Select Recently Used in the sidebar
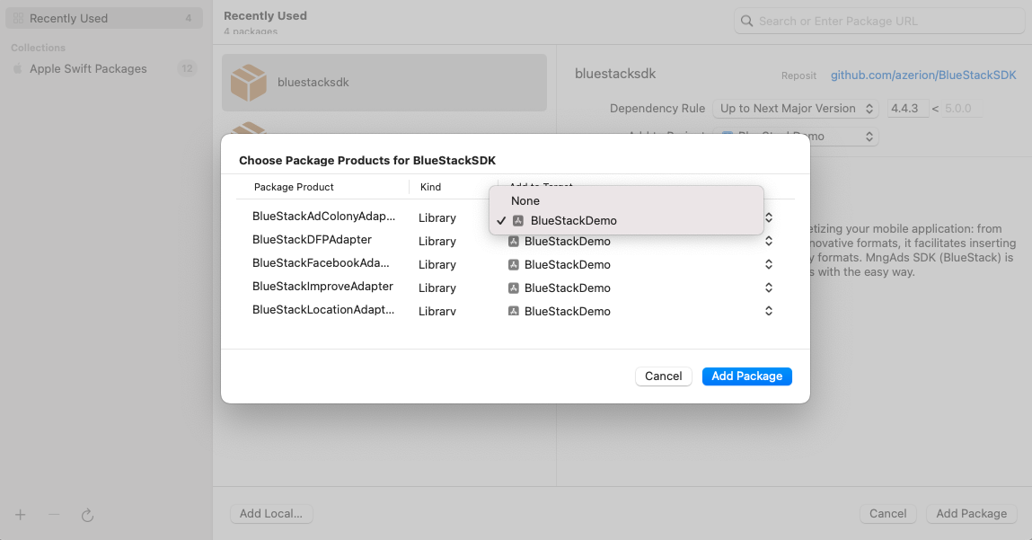This screenshot has height=540, width=1032. [x=104, y=19]
